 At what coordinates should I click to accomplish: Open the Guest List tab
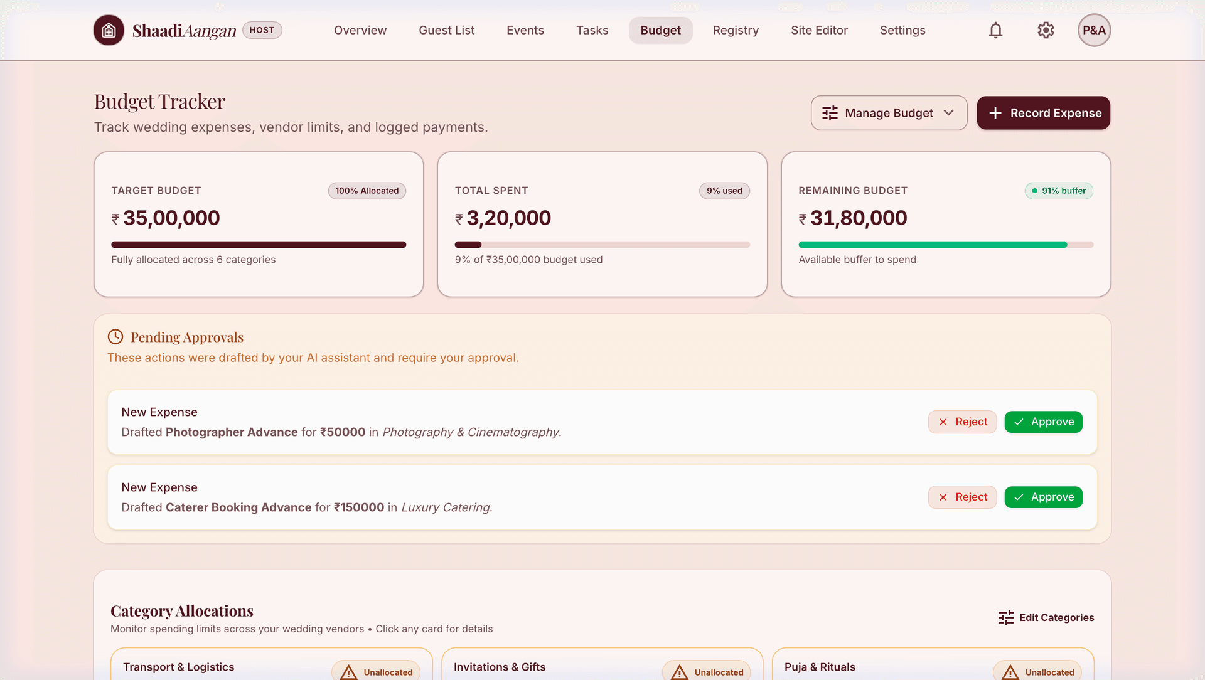tap(446, 30)
